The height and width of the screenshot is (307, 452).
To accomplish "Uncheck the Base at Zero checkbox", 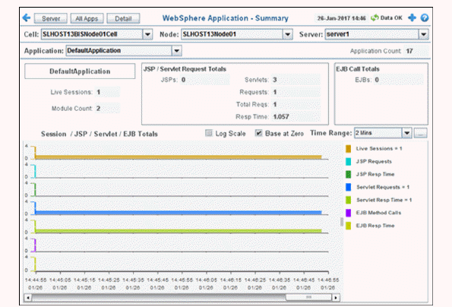I will (x=258, y=133).
